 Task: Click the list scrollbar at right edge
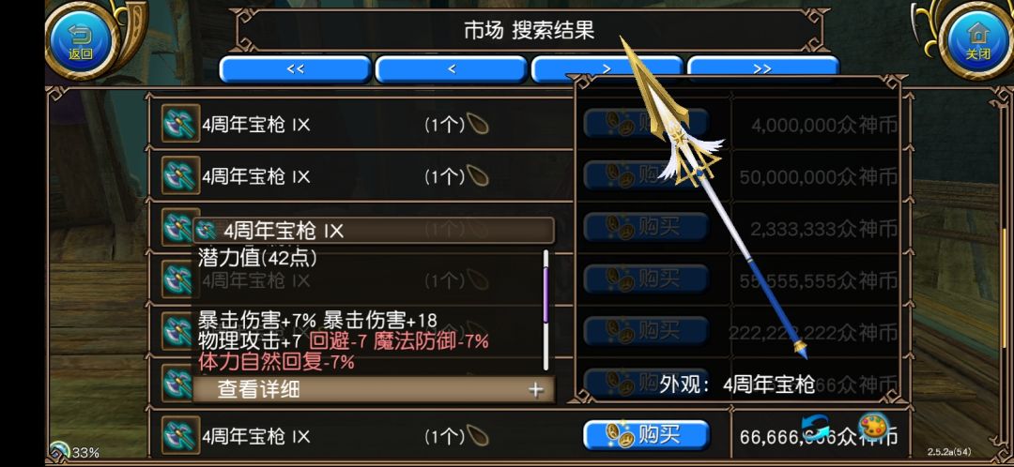point(1005,271)
